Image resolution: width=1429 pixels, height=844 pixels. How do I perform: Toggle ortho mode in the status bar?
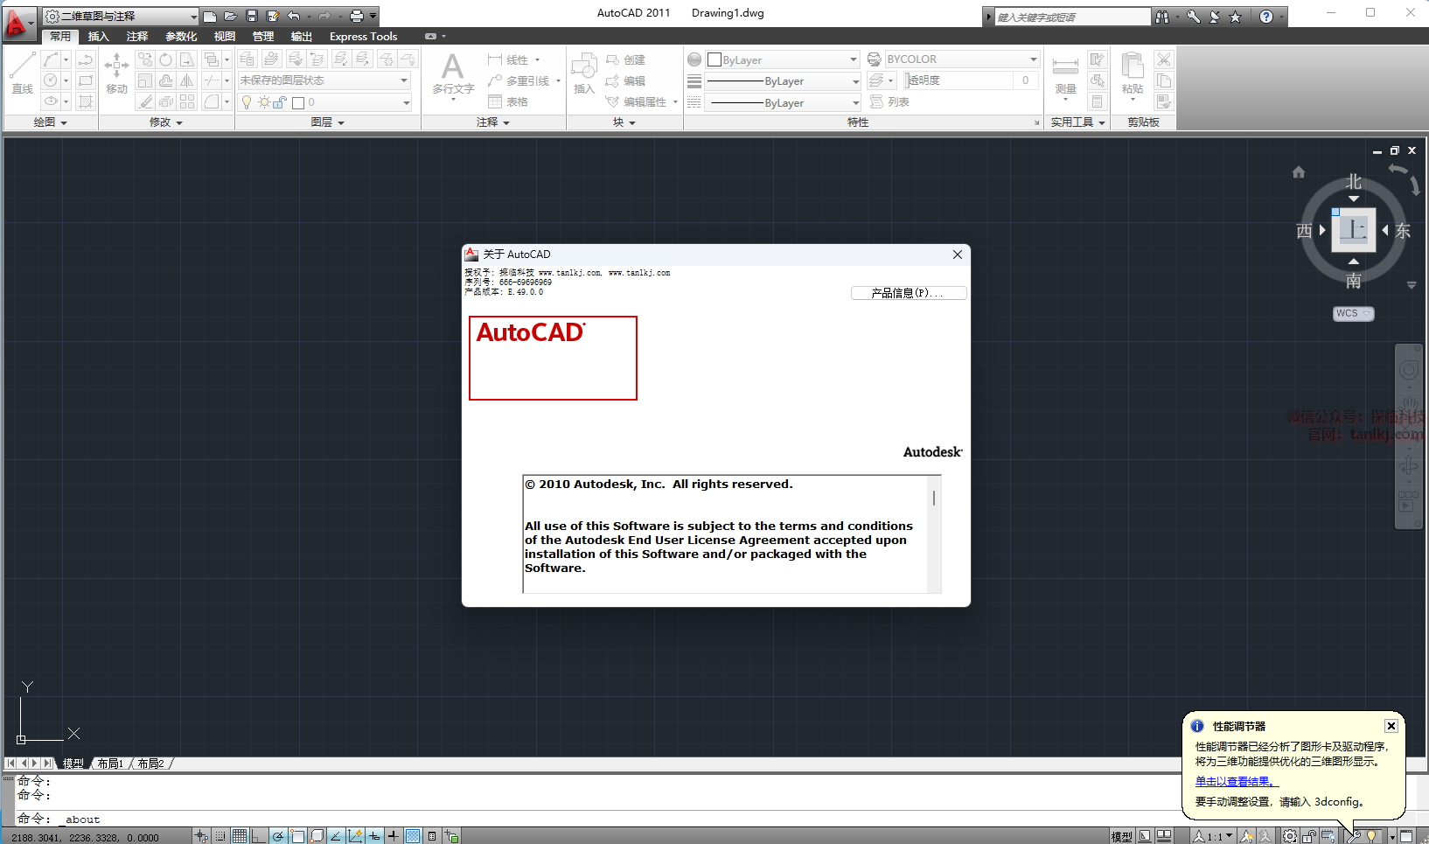pos(258,836)
